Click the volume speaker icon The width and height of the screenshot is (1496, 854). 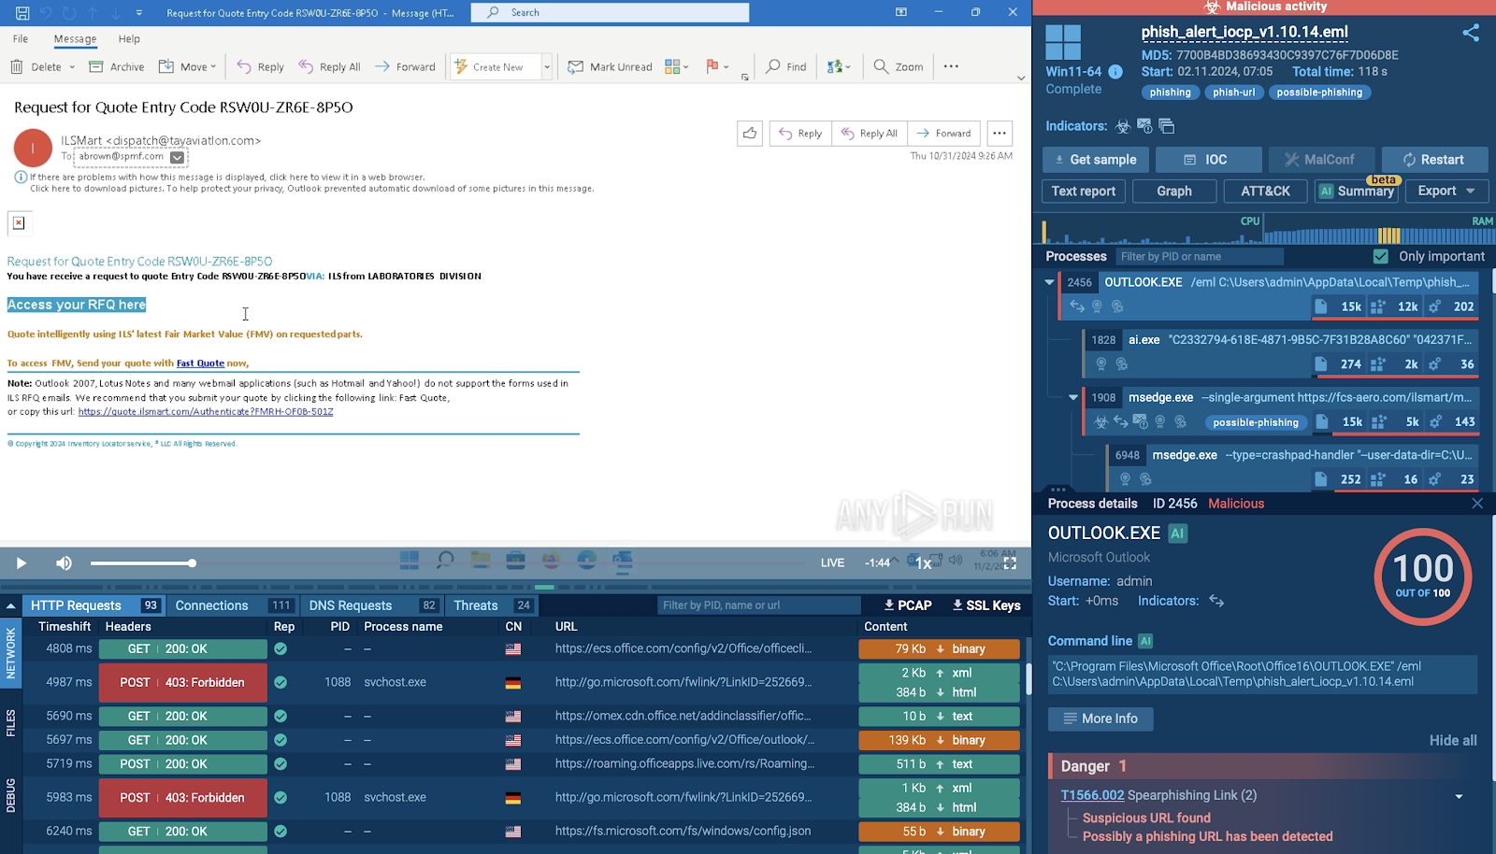pos(64,562)
